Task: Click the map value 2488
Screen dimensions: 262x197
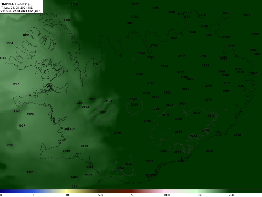Action: pyautogui.click(x=92, y=99)
